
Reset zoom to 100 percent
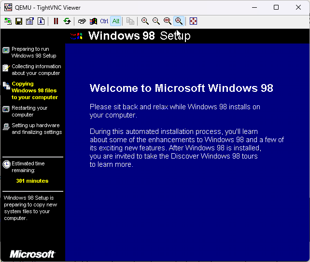click(168, 21)
